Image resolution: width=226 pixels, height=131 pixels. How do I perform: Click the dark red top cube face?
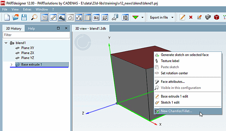[x=138, y=58]
